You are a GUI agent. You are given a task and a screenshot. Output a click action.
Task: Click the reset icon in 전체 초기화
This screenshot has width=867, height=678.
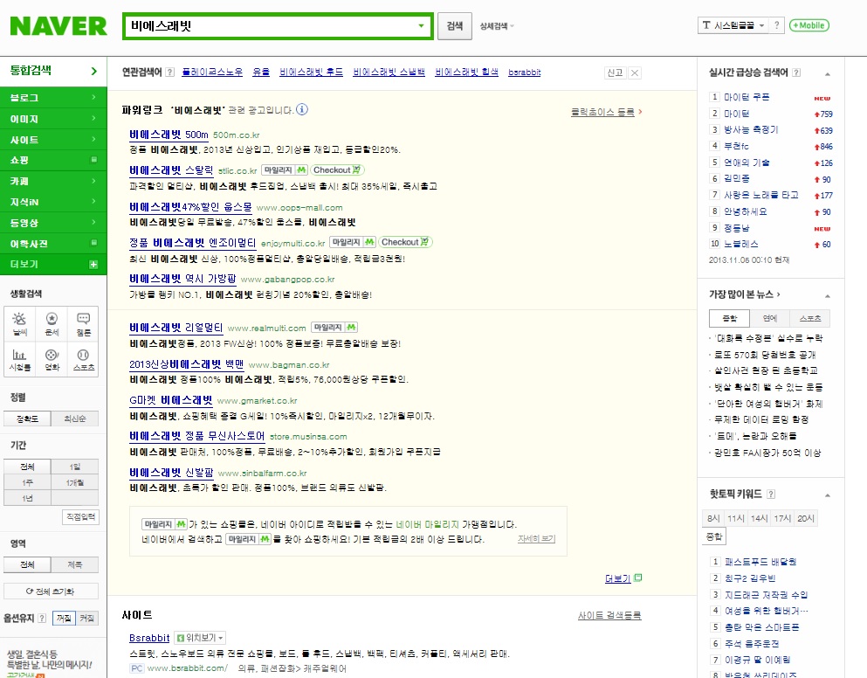click(30, 592)
